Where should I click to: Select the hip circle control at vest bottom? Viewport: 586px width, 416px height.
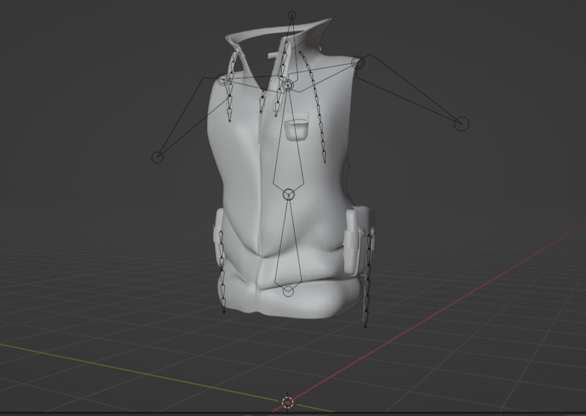pyautogui.click(x=288, y=291)
